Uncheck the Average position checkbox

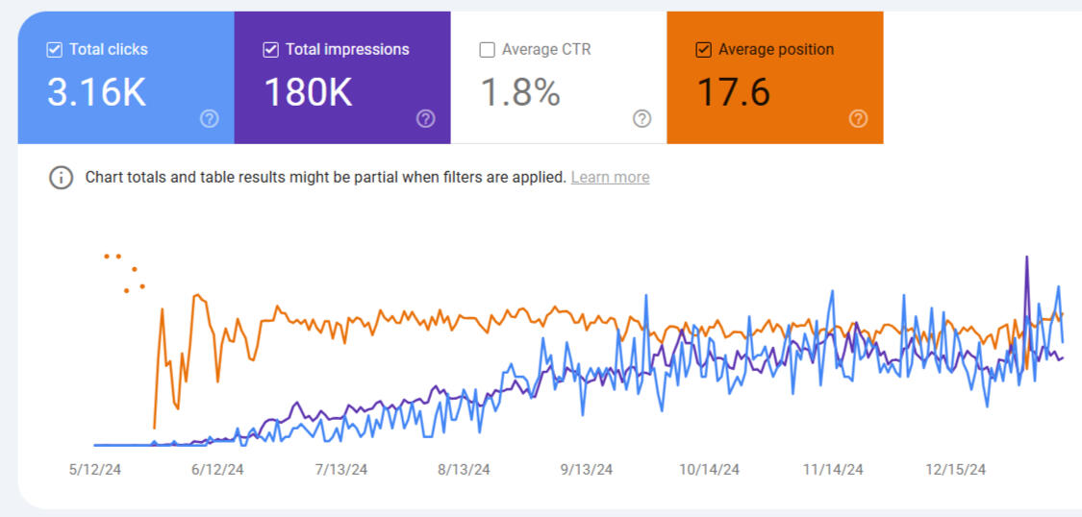tap(703, 50)
